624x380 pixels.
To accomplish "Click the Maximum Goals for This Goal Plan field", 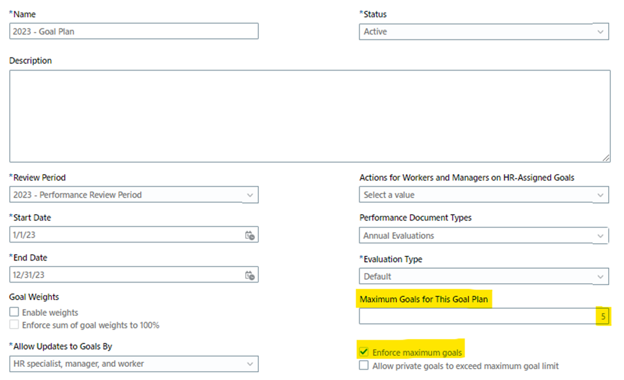I will 484,316.
